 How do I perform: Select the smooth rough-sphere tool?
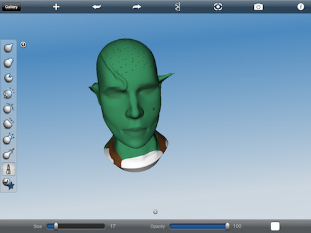(9, 93)
